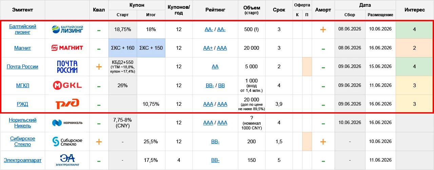Select the Итог coupon sub-header
The height and width of the screenshot is (170, 434).
(151, 15)
